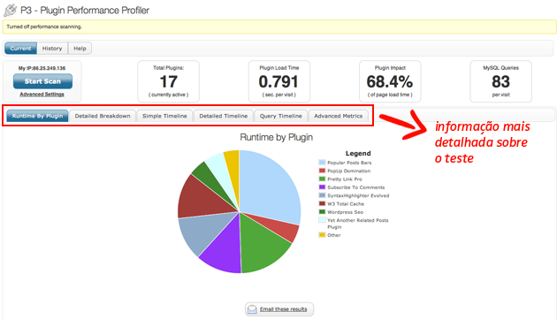Open the Advanced Settings link
Viewport: 557px width, 320px height.
click(42, 94)
